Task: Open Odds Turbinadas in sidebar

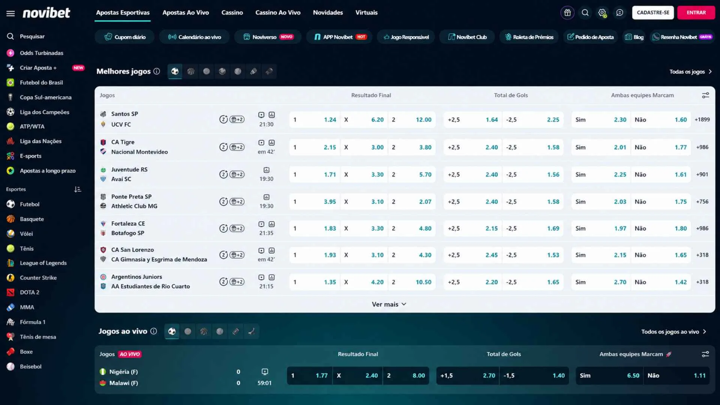Action: tap(41, 53)
